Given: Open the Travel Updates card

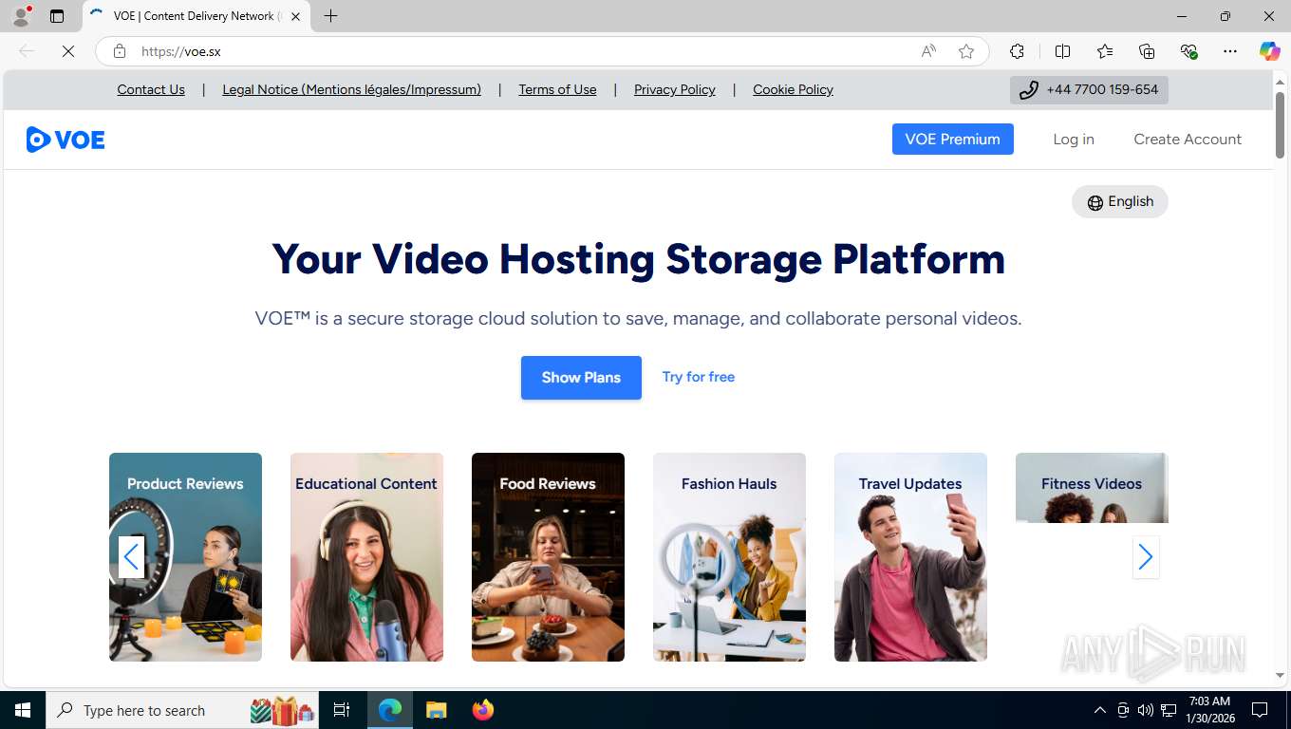Looking at the screenshot, I should tap(910, 557).
